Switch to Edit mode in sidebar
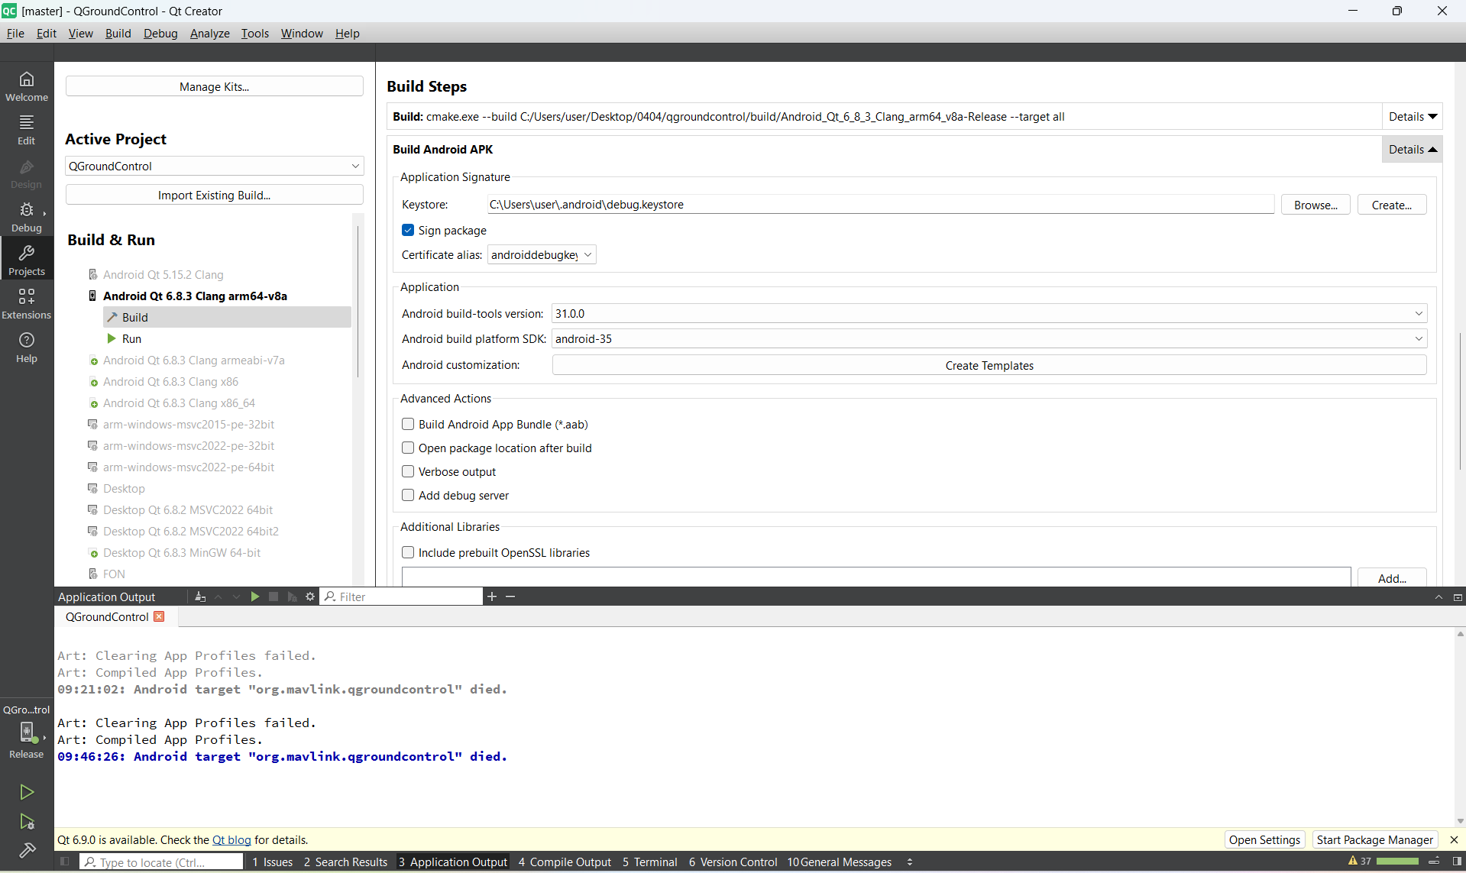This screenshot has height=873, width=1466. coord(27,130)
